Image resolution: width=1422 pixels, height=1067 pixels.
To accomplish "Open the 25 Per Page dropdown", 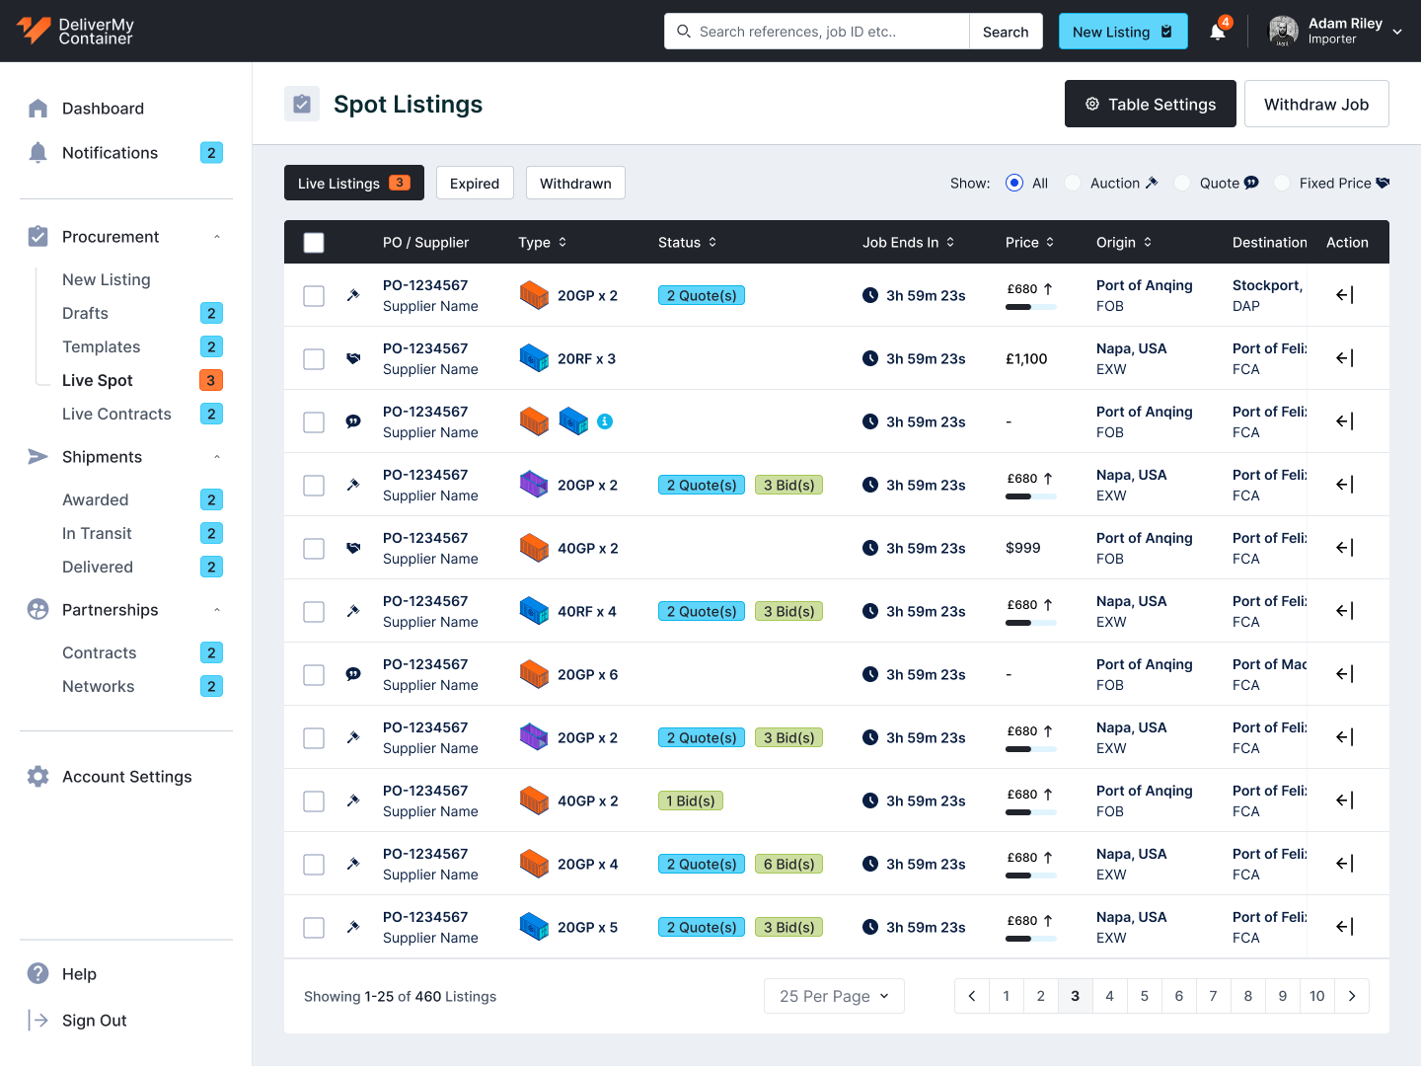I will (x=834, y=996).
